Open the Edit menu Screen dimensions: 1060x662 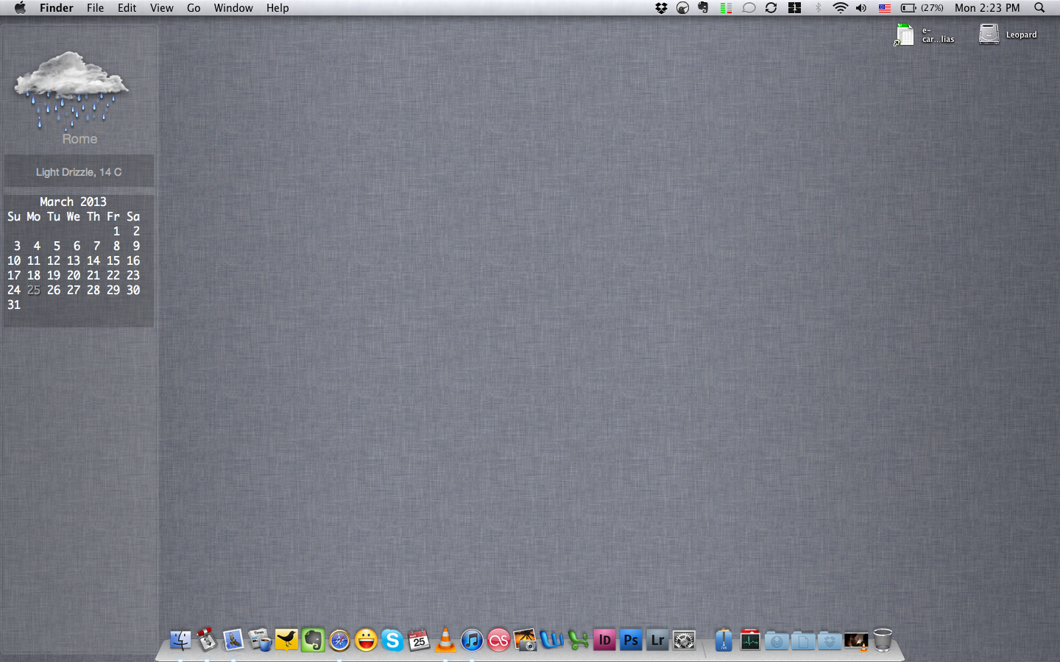(x=127, y=8)
